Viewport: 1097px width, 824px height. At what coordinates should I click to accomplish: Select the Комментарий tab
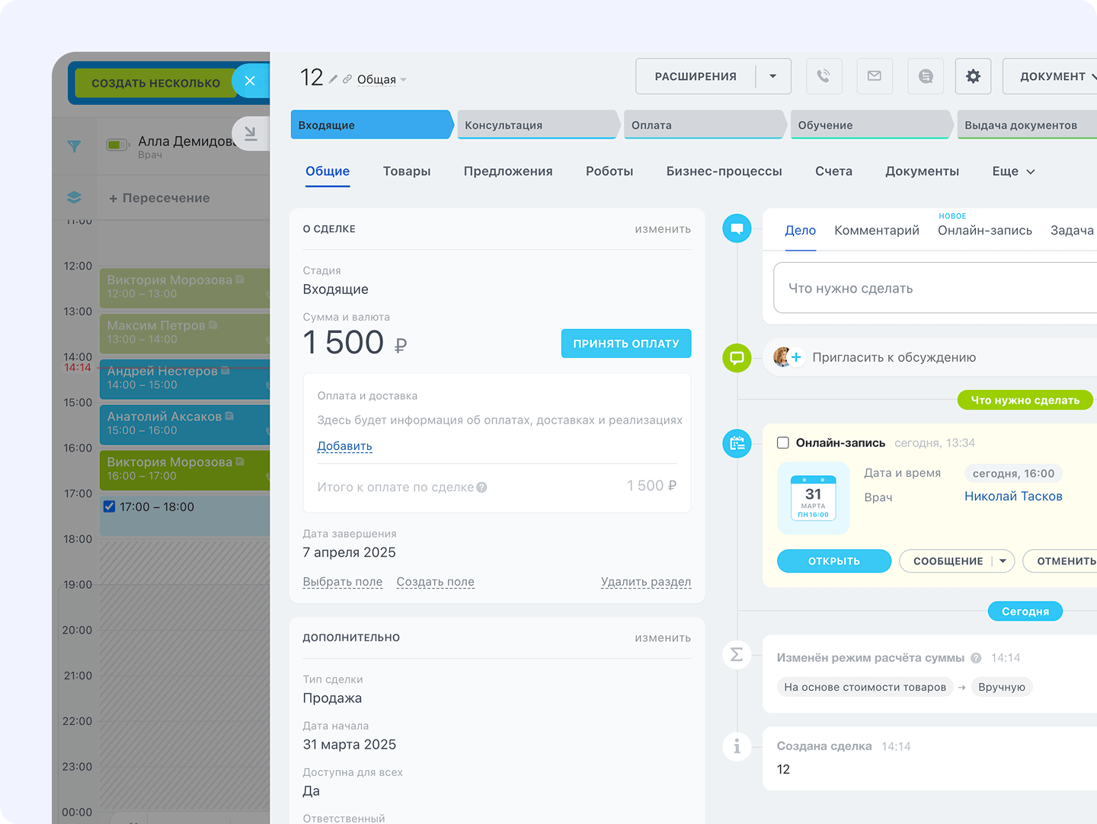point(876,230)
